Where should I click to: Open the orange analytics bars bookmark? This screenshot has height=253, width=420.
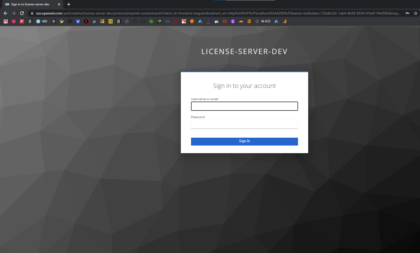[285, 21]
